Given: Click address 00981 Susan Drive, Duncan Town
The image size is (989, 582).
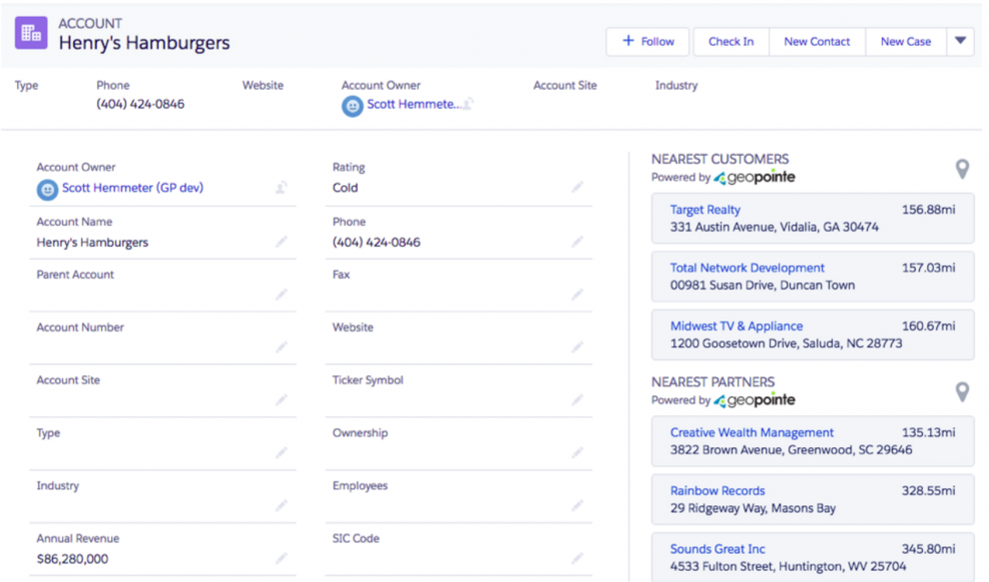Looking at the screenshot, I should [x=762, y=285].
